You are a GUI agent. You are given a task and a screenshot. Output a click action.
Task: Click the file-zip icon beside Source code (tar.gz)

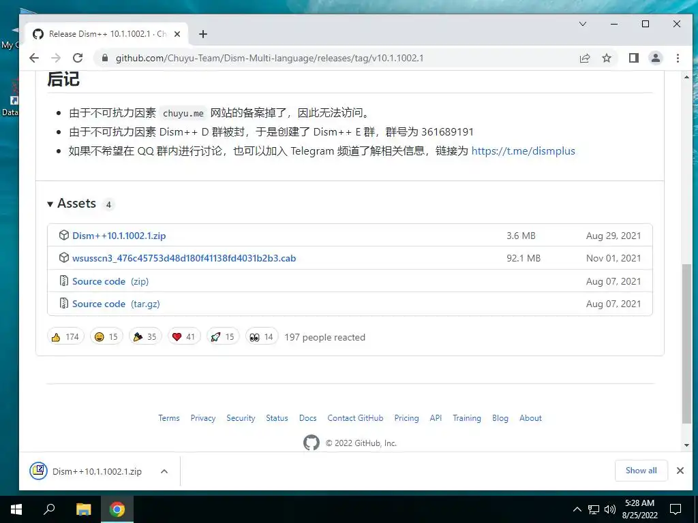(x=63, y=303)
